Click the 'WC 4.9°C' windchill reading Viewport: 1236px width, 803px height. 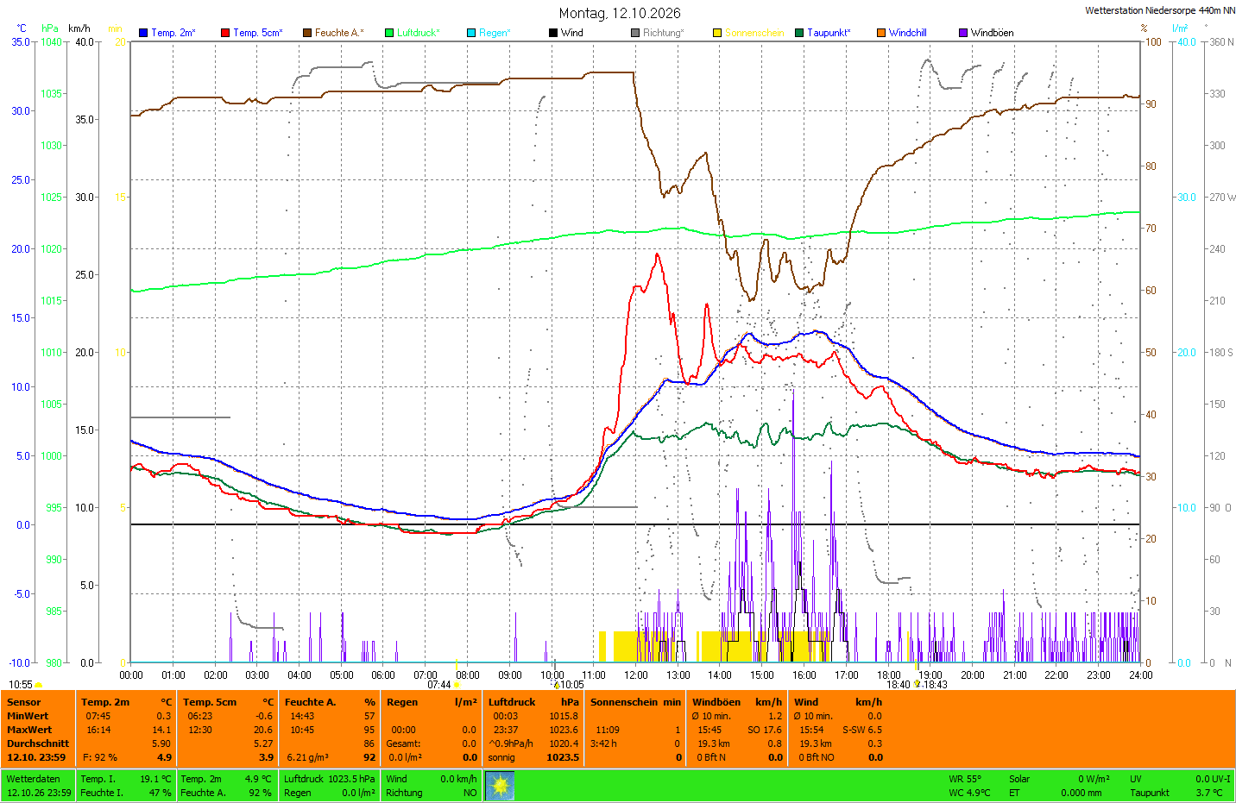tap(970, 793)
